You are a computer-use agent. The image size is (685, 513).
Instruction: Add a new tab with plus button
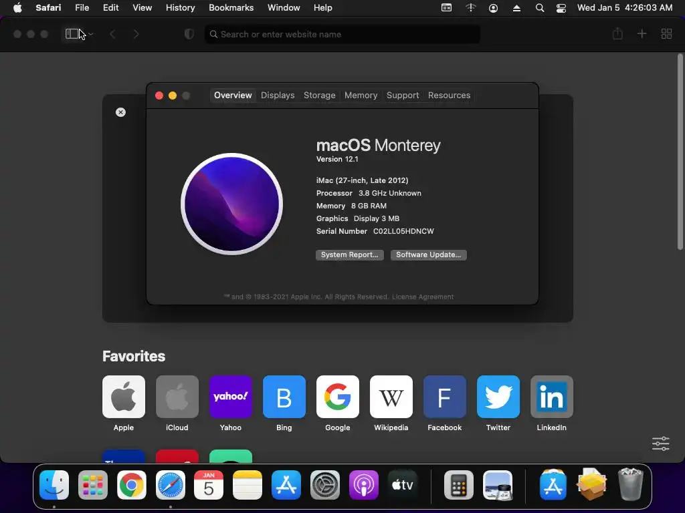point(642,33)
